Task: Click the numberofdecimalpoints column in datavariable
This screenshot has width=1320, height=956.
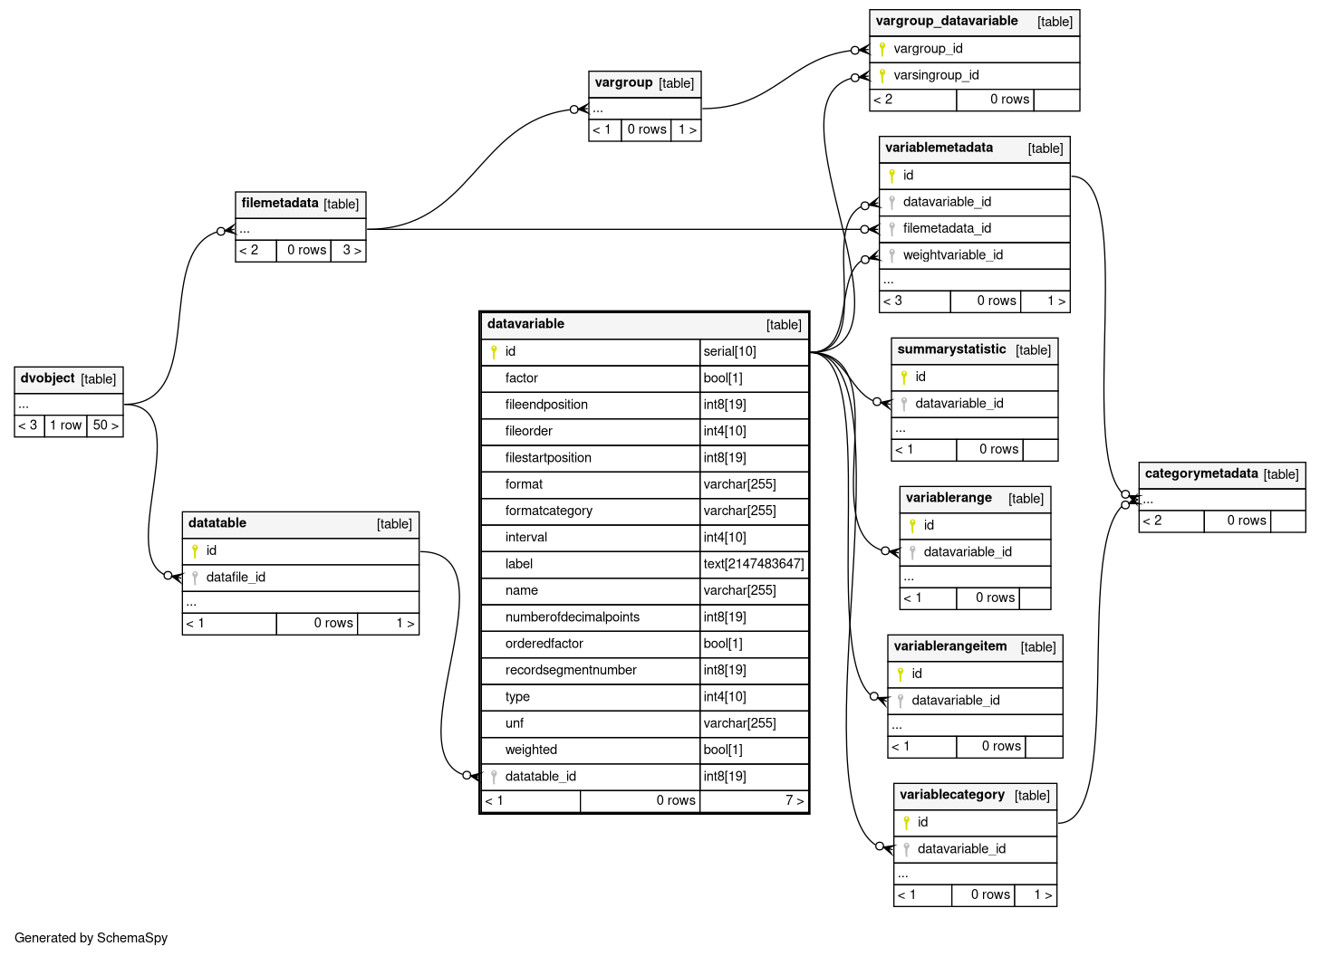Action: click(x=573, y=617)
